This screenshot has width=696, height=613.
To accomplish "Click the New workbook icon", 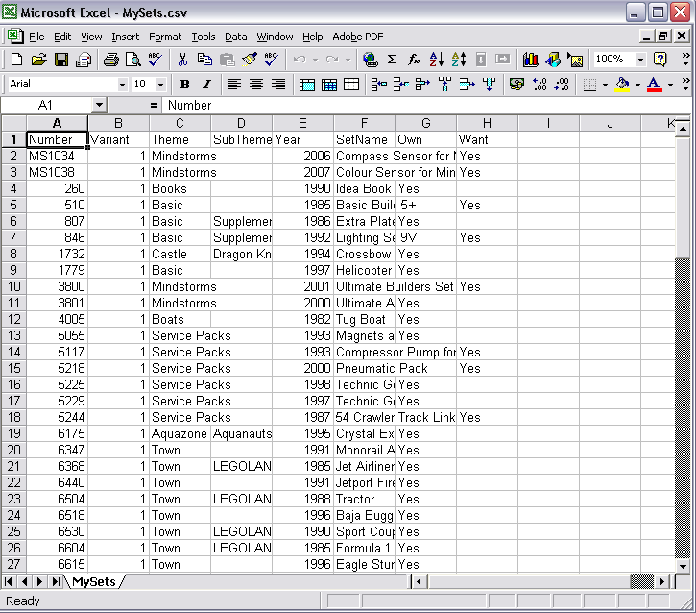I will click(16, 59).
